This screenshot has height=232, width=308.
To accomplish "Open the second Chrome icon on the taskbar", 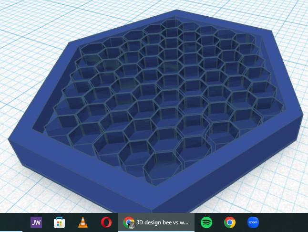I will [230, 222].
